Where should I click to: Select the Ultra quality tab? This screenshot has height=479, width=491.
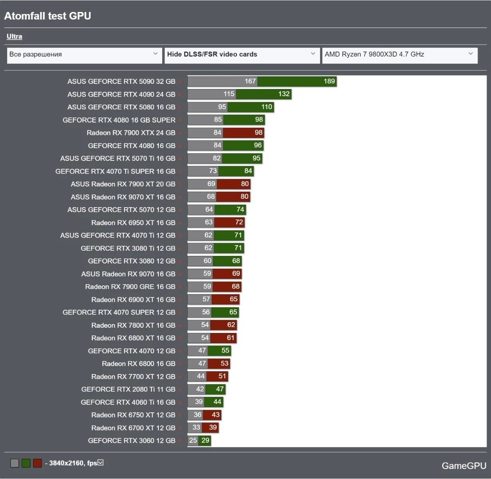pos(14,36)
